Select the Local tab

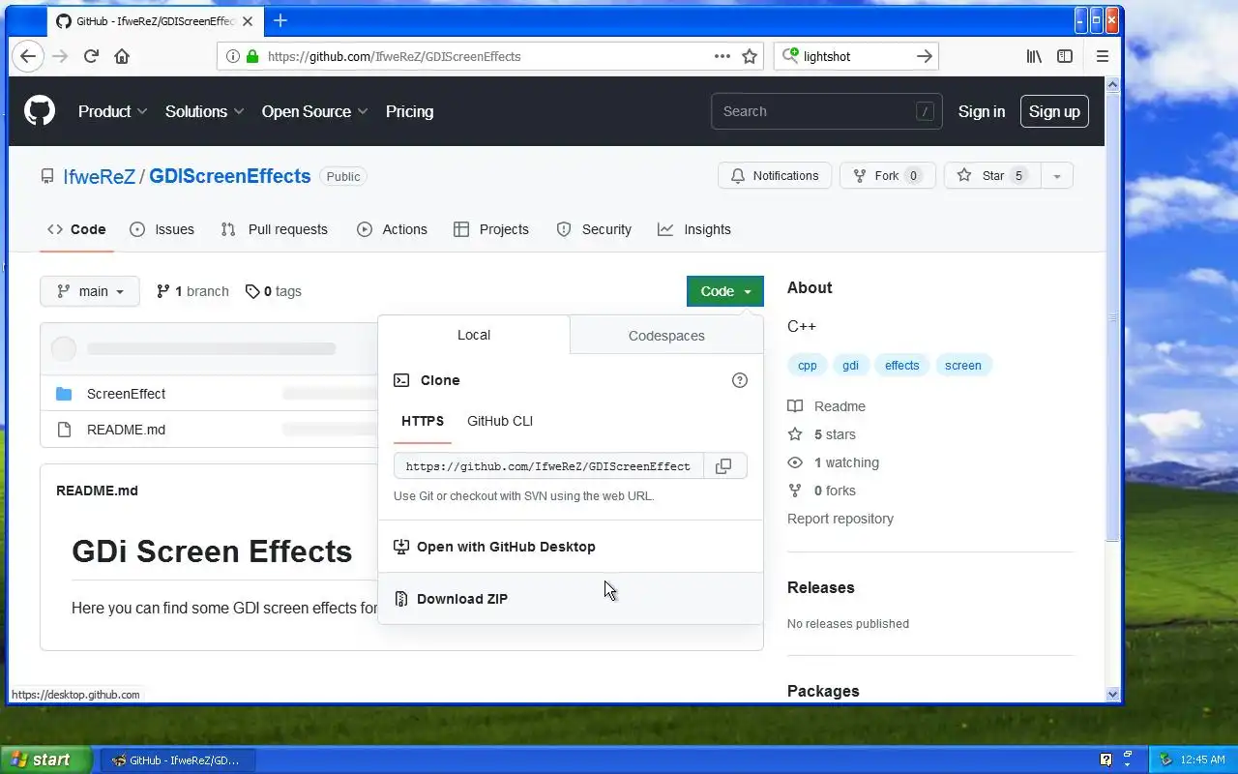(x=474, y=335)
